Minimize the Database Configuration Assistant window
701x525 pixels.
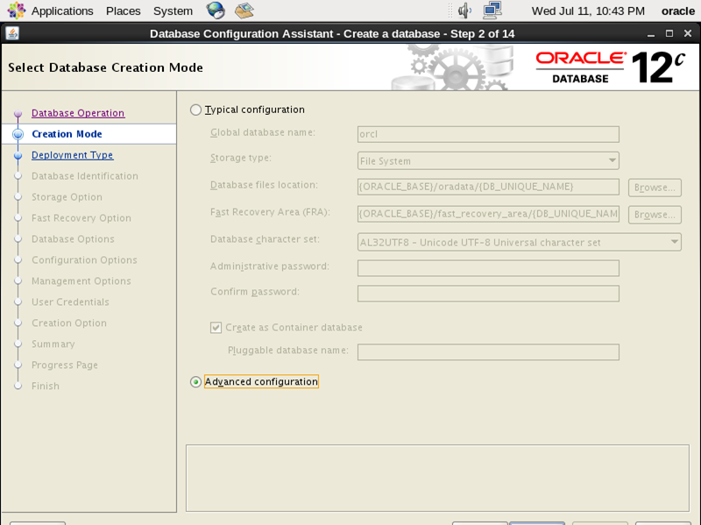tap(651, 34)
